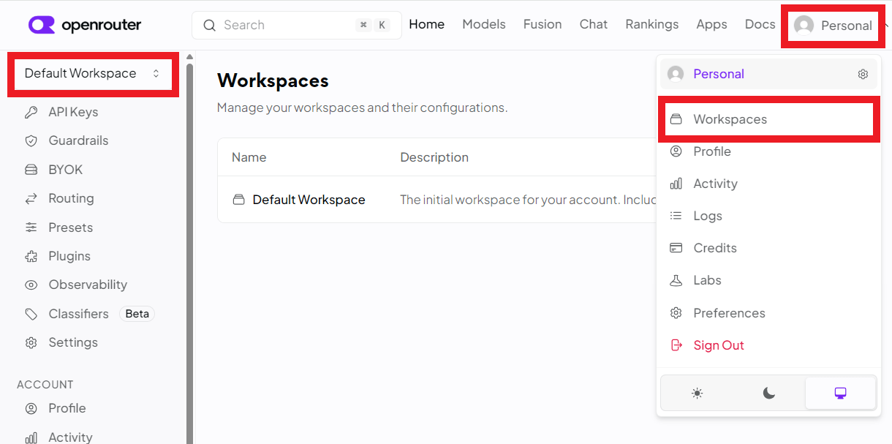Click the Routing arrows icon
Image resolution: width=892 pixels, height=444 pixels.
tap(31, 198)
